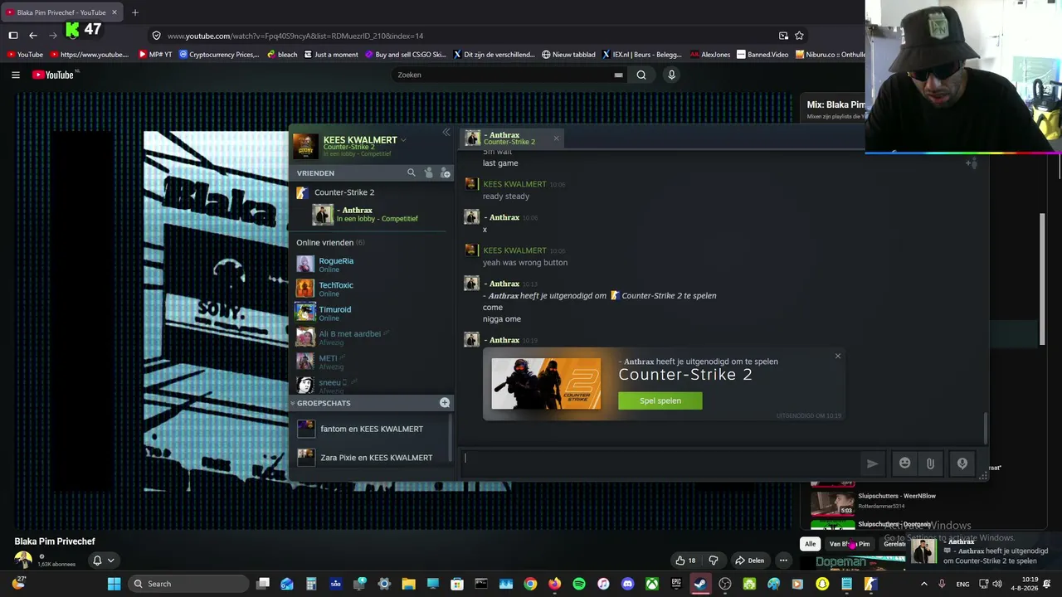Start YouTube voice search
The height and width of the screenshot is (597, 1062).
672,75
